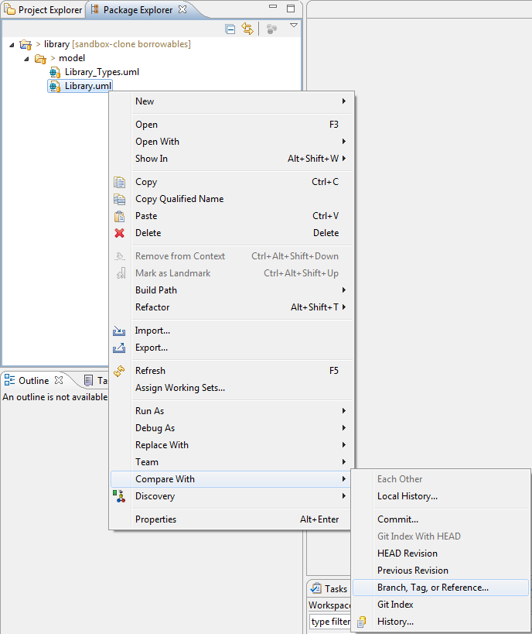Select the Library_Types.uml file
This screenshot has height=634, width=532.
101,72
